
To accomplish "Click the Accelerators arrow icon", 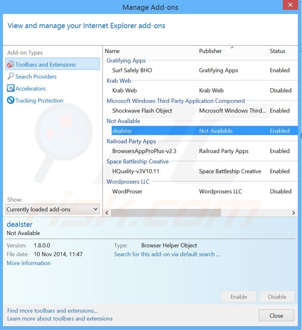I will pos(11,88).
